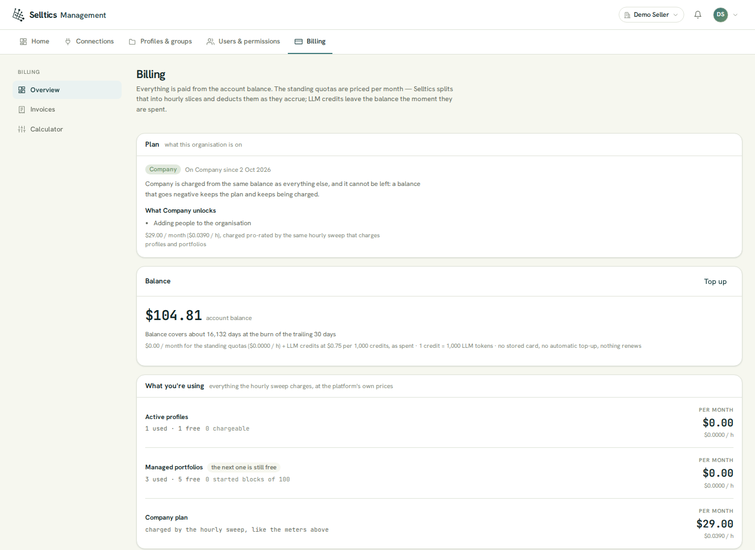
Task: Click the DS user avatar
Action: point(720,15)
